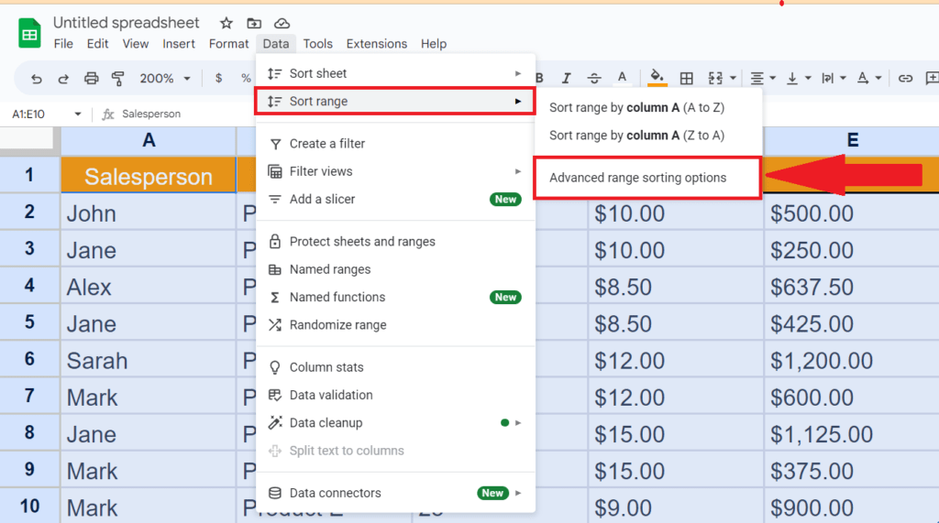Open text color picker
The image size is (939, 523).
[623, 77]
